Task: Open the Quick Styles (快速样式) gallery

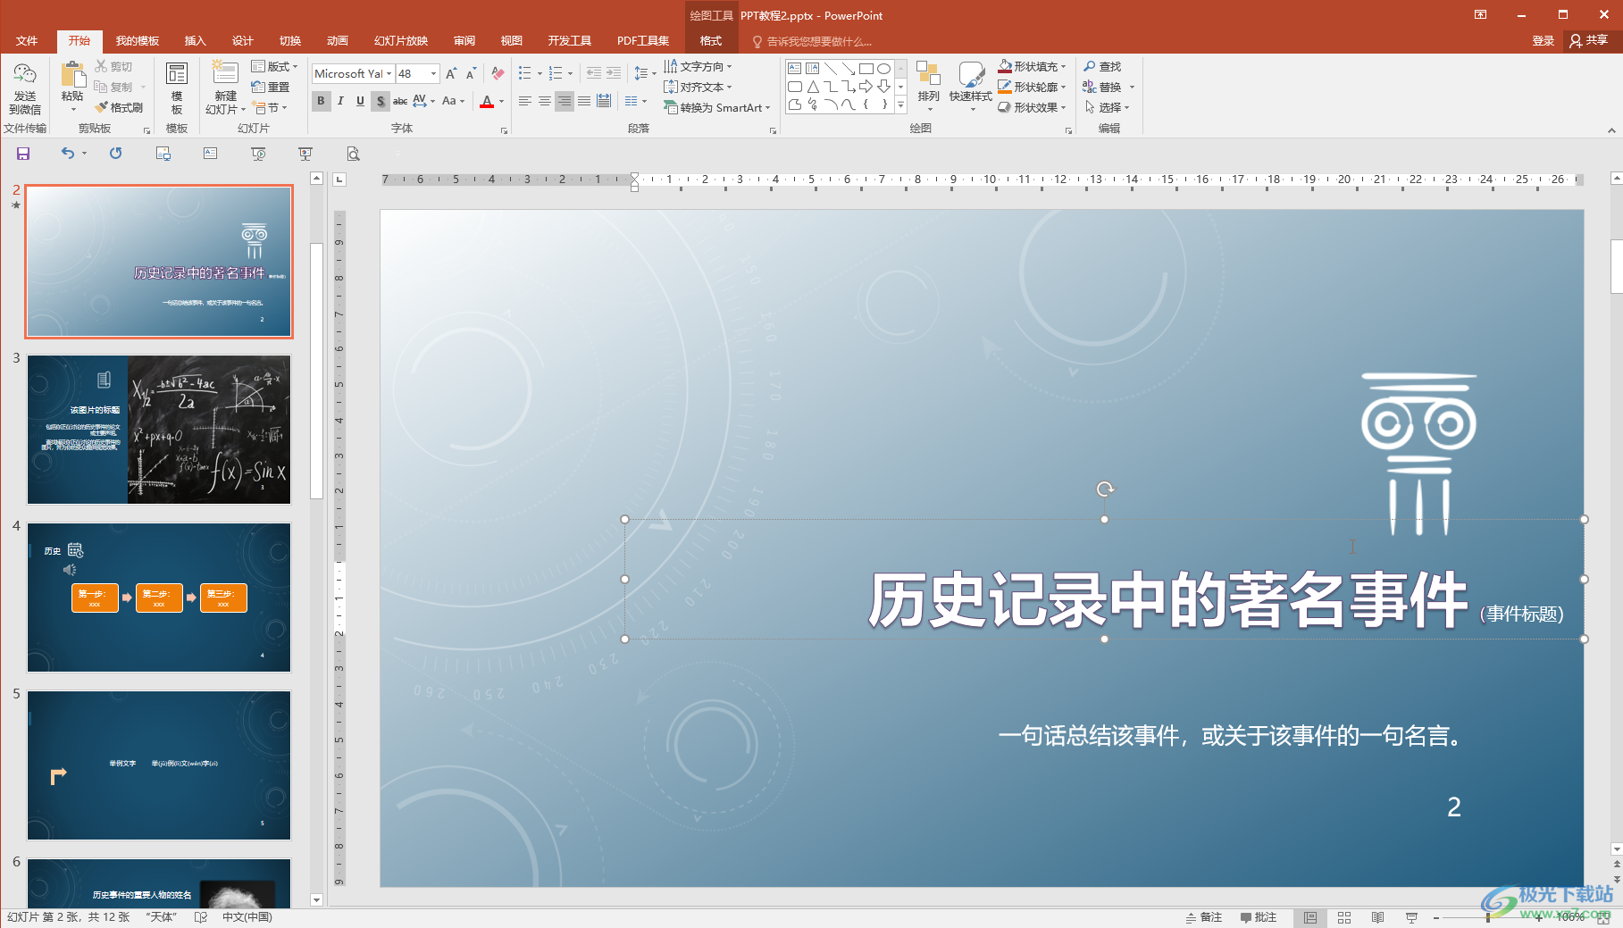Action: click(x=970, y=87)
